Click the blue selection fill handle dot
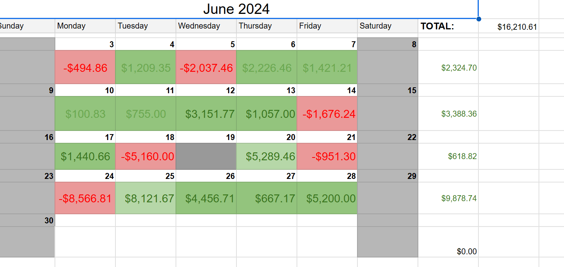564x267 pixels. (x=478, y=19)
